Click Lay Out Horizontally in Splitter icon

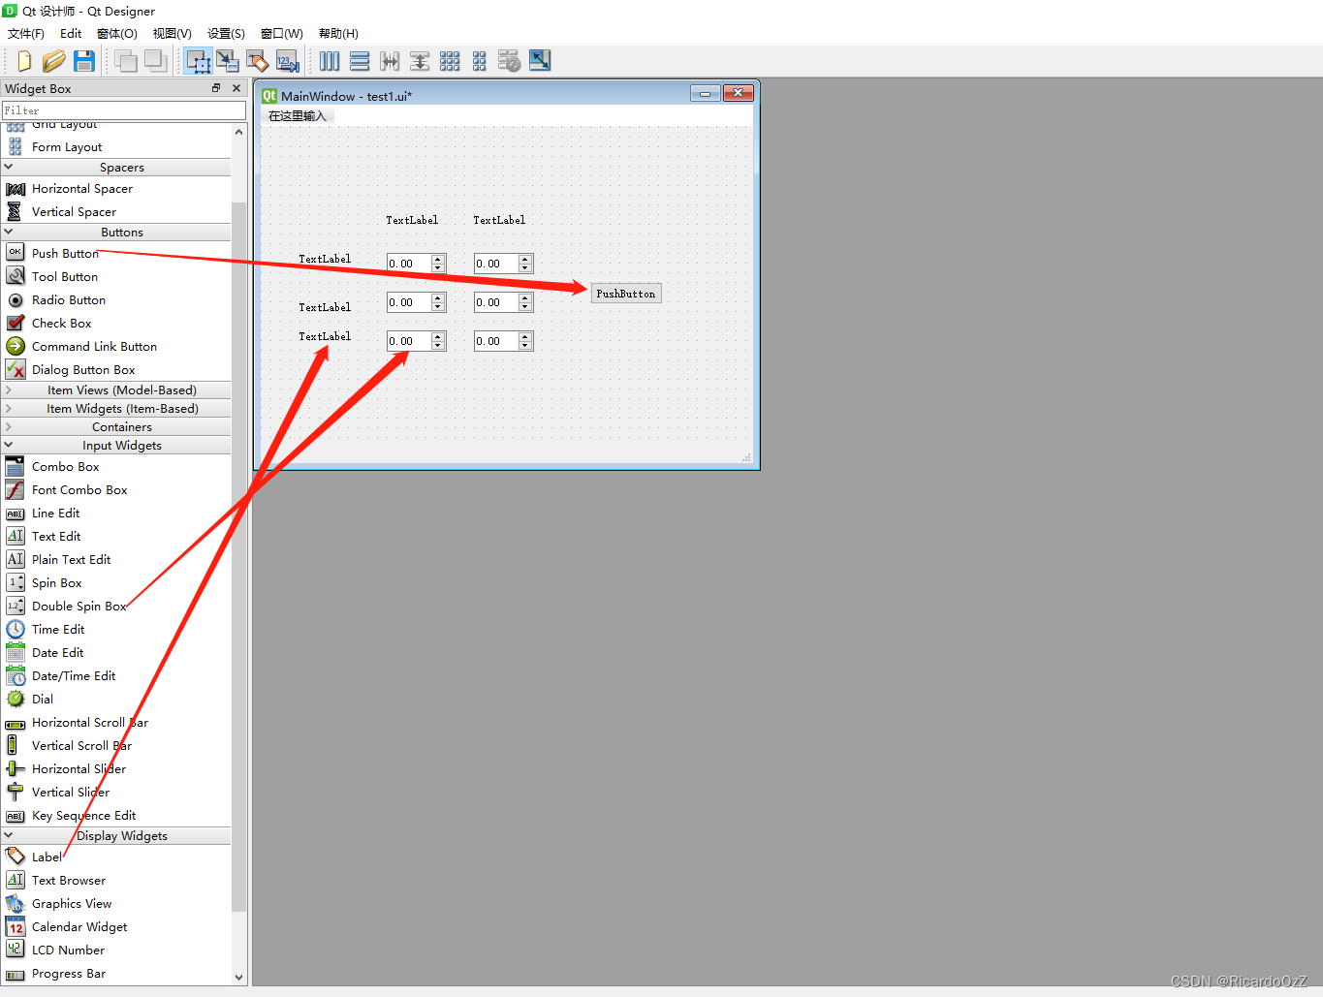pos(390,61)
